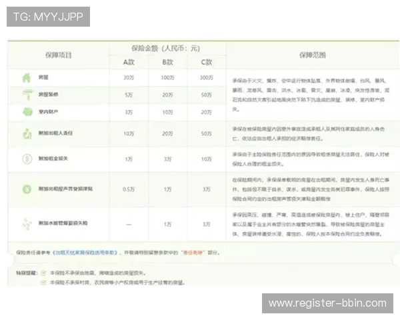This screenshot has height=320, width=400.
Task: Click the 1万 B款 value for 附加水暖管爆裂损失险
Action: 167,224
